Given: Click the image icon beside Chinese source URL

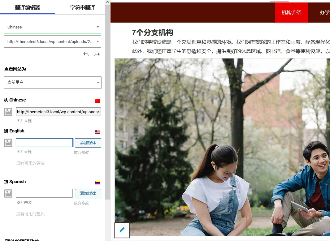Looking at the screenshot, I should (x=8, y=112).
